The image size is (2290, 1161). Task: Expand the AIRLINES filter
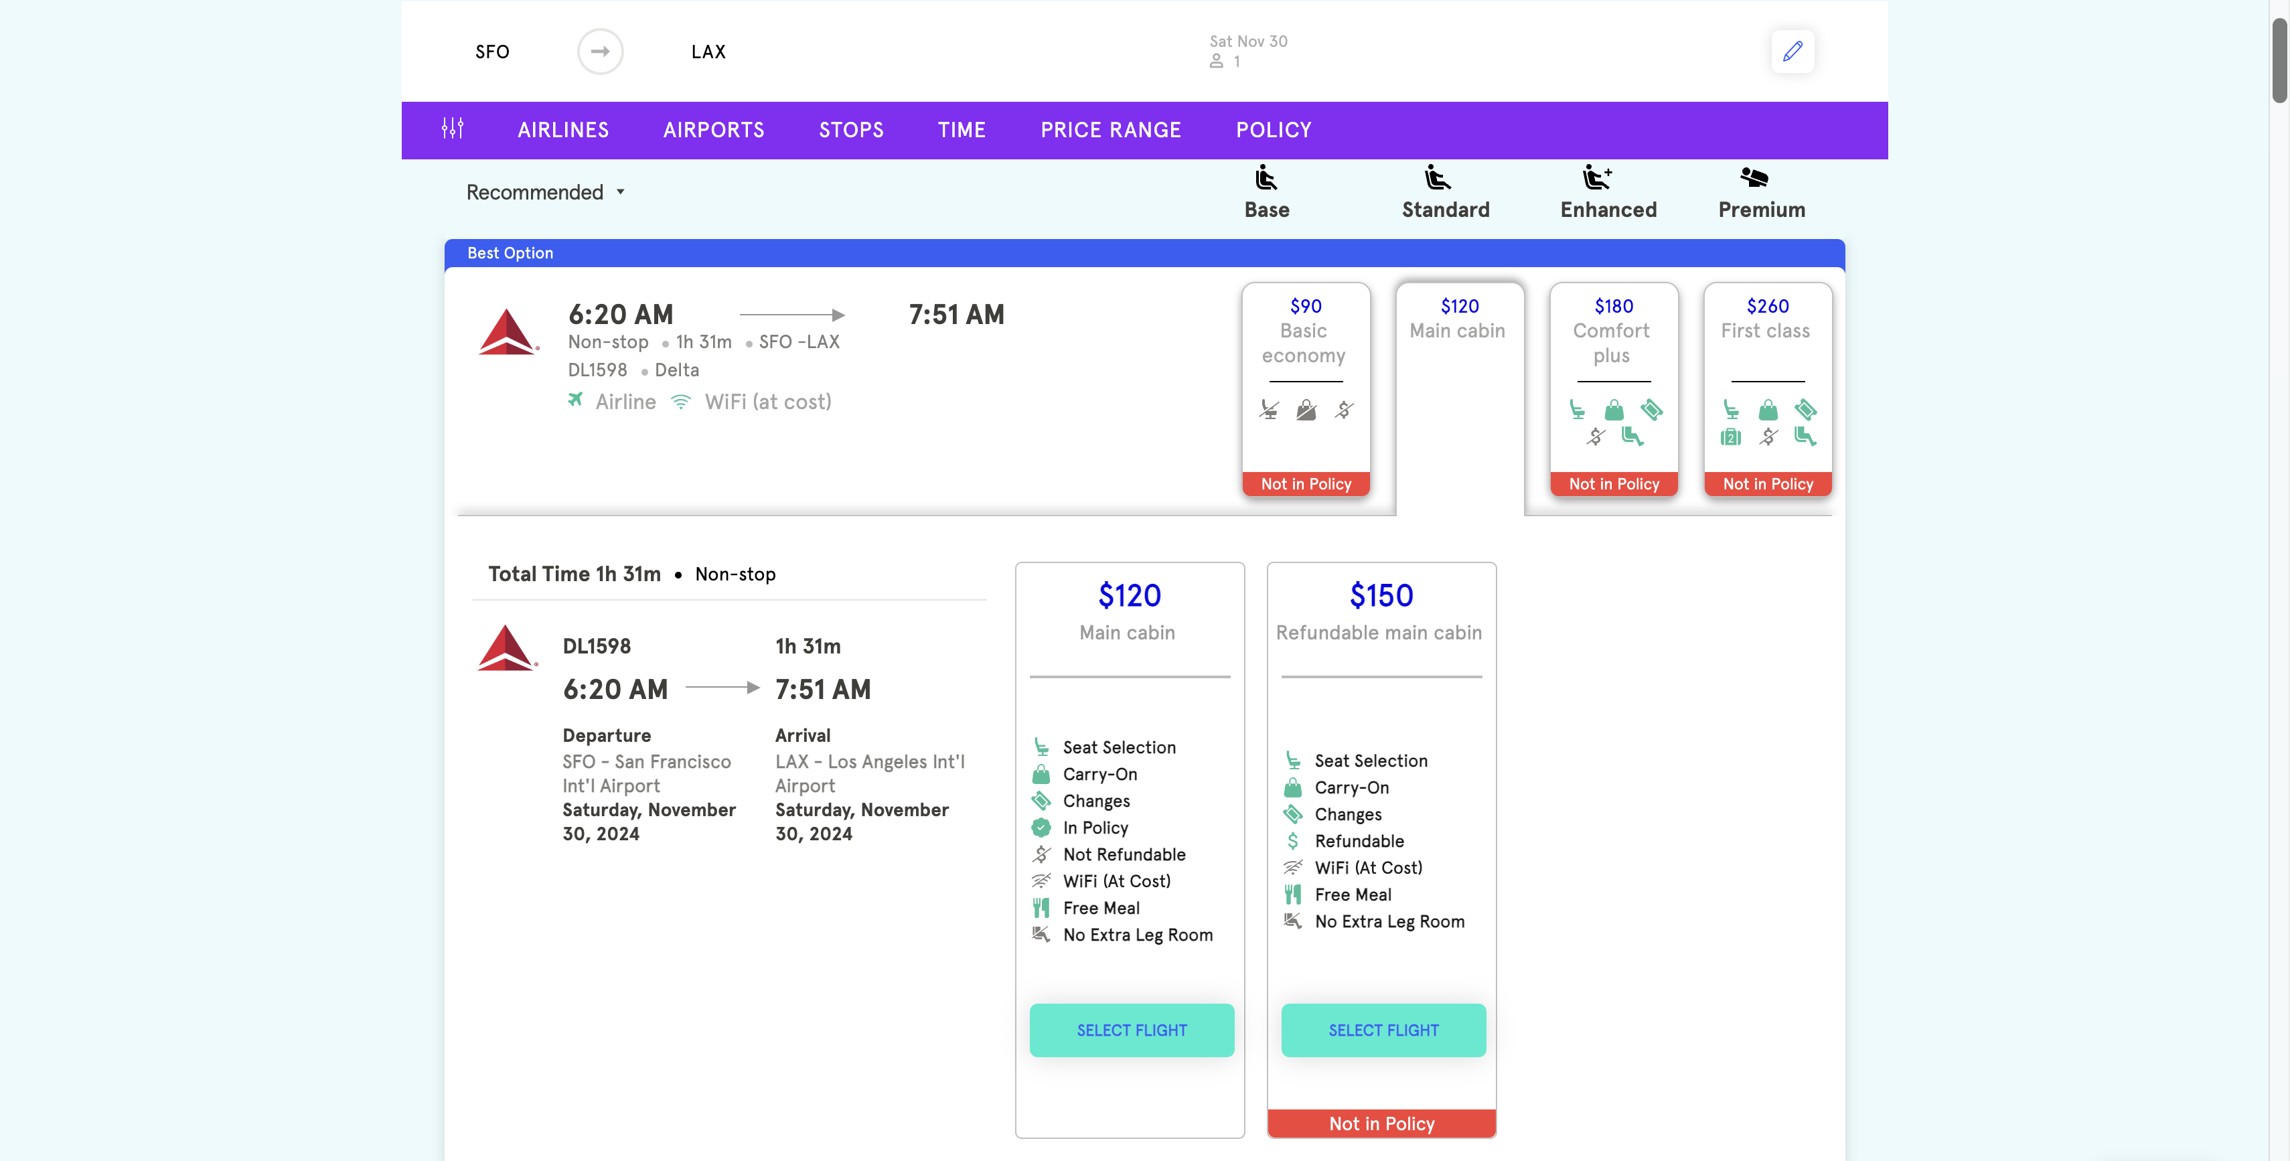click(562, 130)
